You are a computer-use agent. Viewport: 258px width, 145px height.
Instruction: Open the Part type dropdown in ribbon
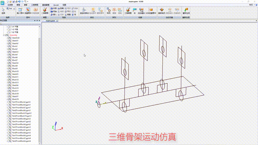(x=14, y=8)
